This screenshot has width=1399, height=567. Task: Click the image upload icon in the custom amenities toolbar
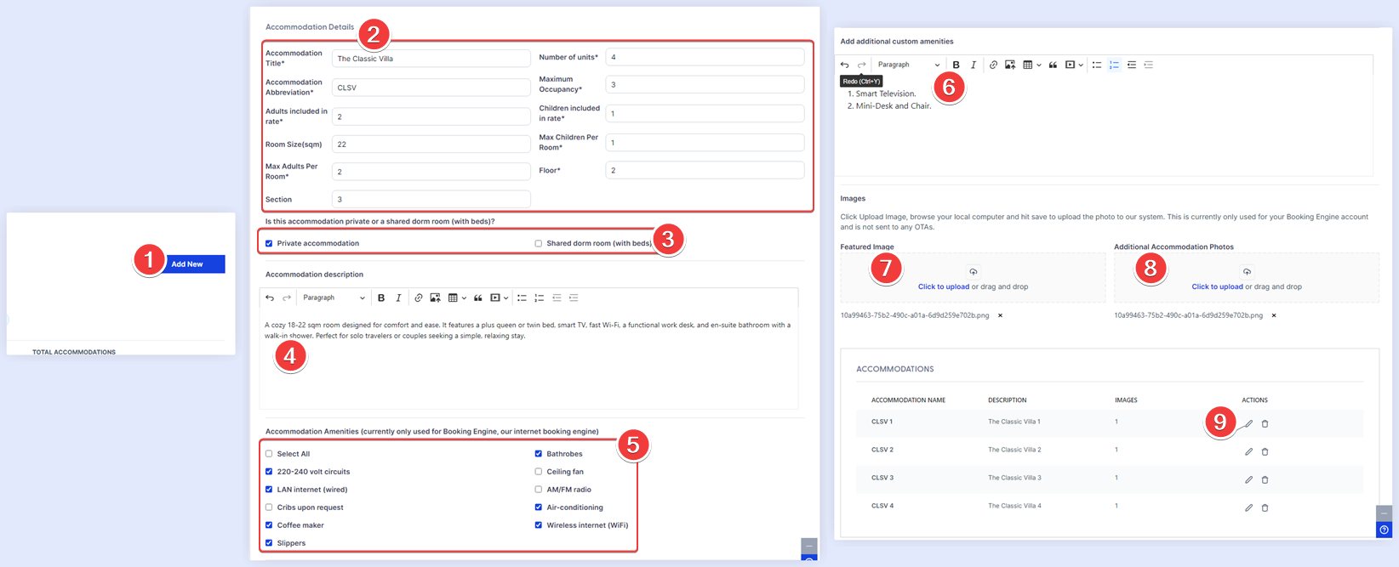pos(1010,65)
